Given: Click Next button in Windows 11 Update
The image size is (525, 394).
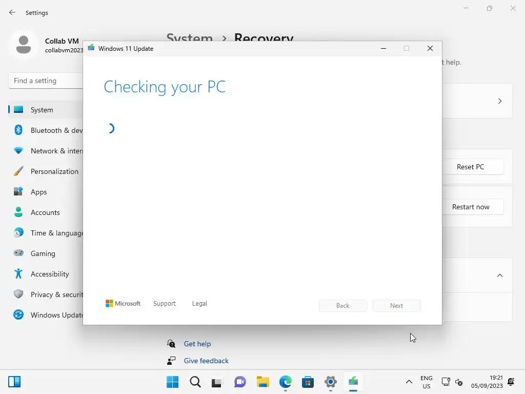Looking at the screenshot, I should [x=397, y=306].
